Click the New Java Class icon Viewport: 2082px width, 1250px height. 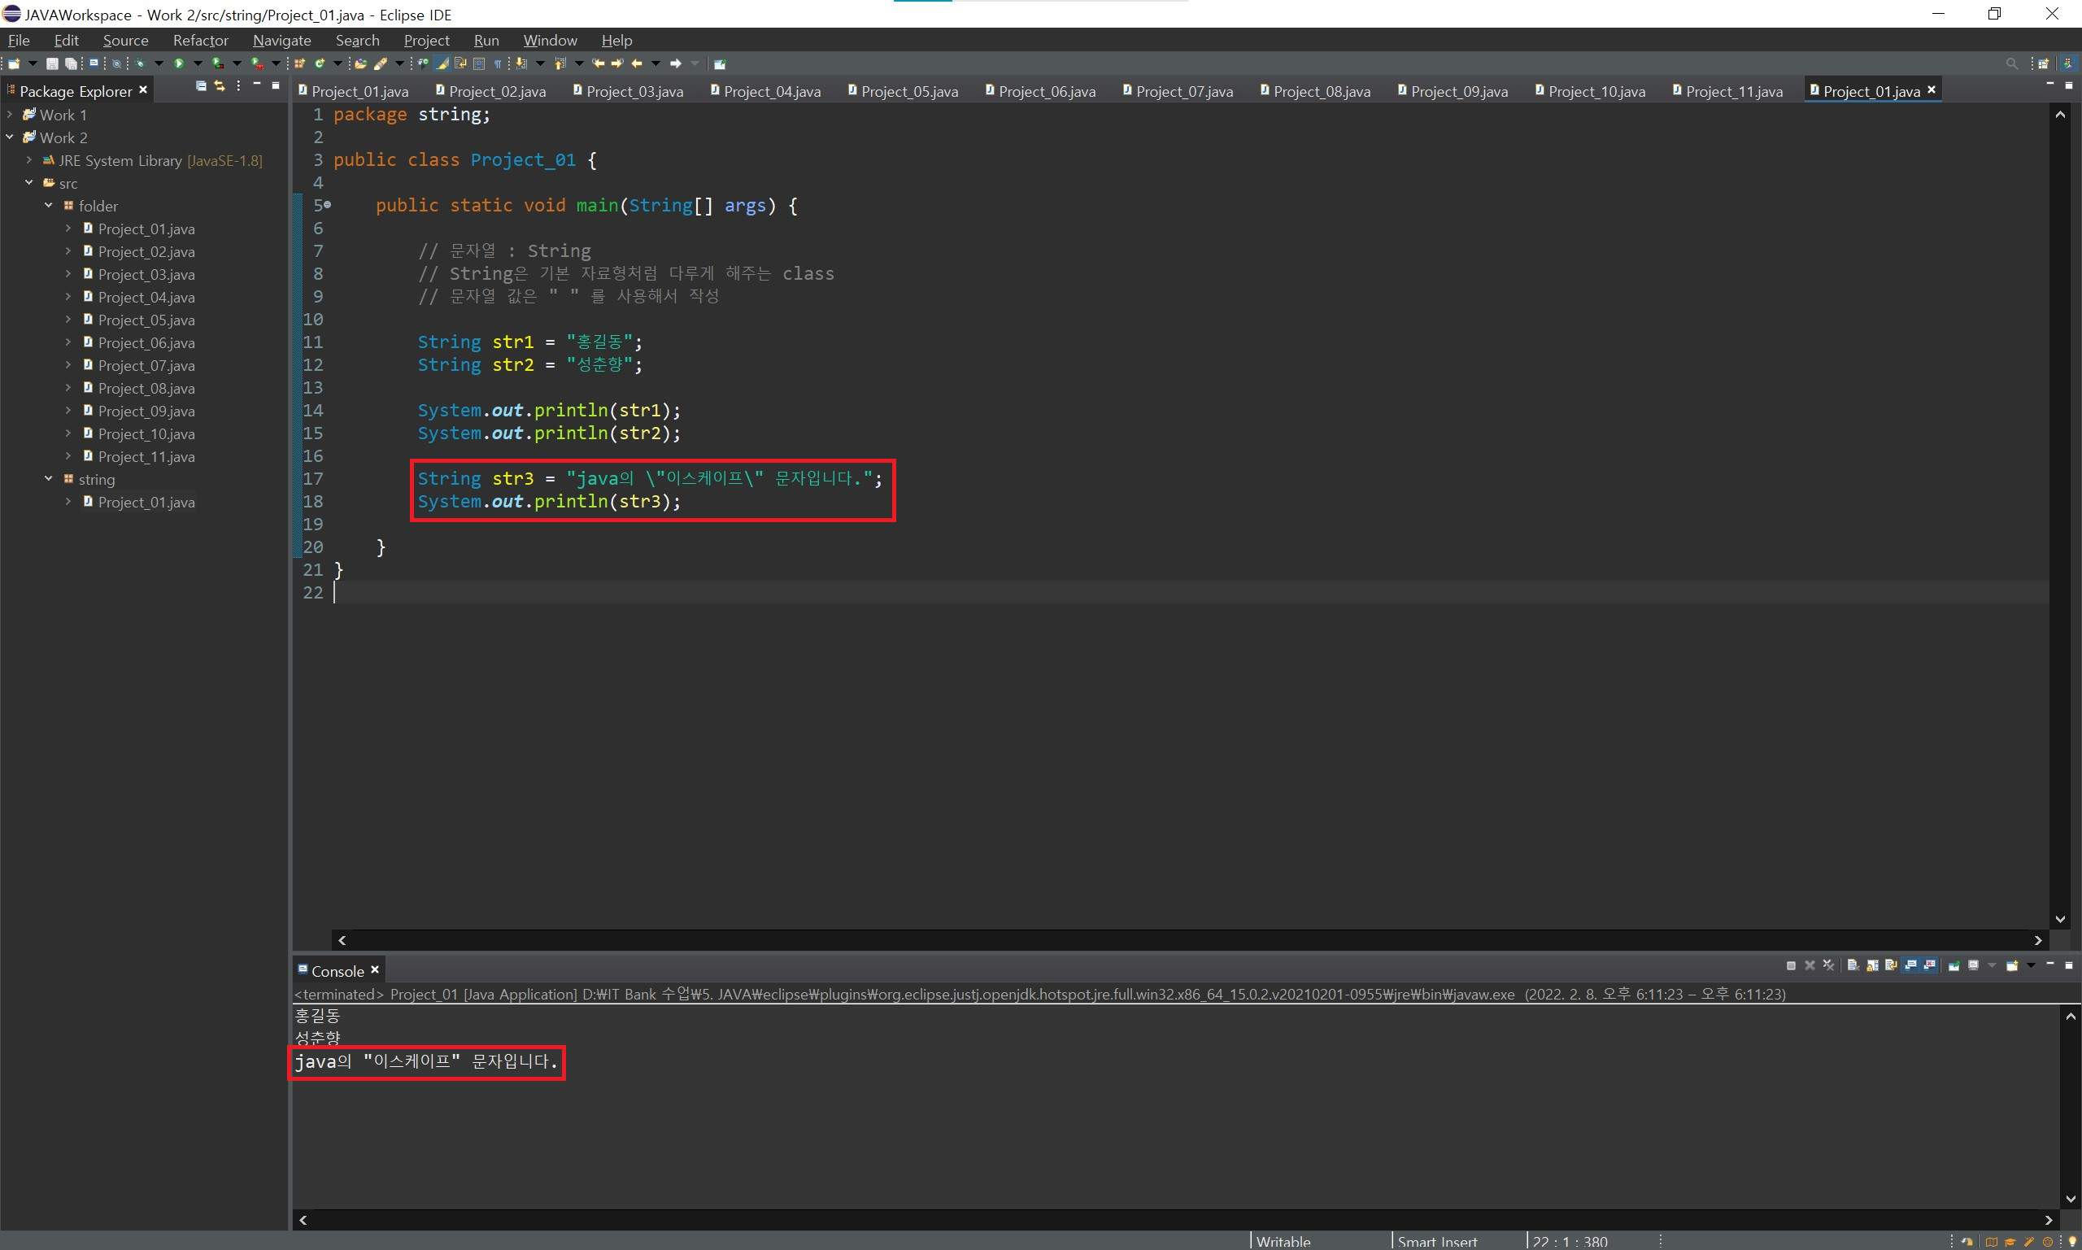pyautogui.click(x=319, y=63)
